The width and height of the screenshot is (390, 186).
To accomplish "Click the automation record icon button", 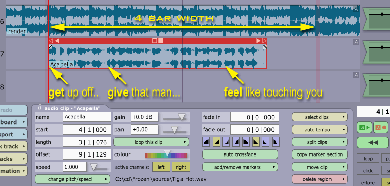I will [x=381, y=128].
